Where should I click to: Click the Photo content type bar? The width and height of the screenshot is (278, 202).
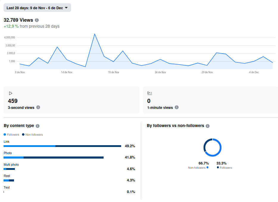coord(54,157)
